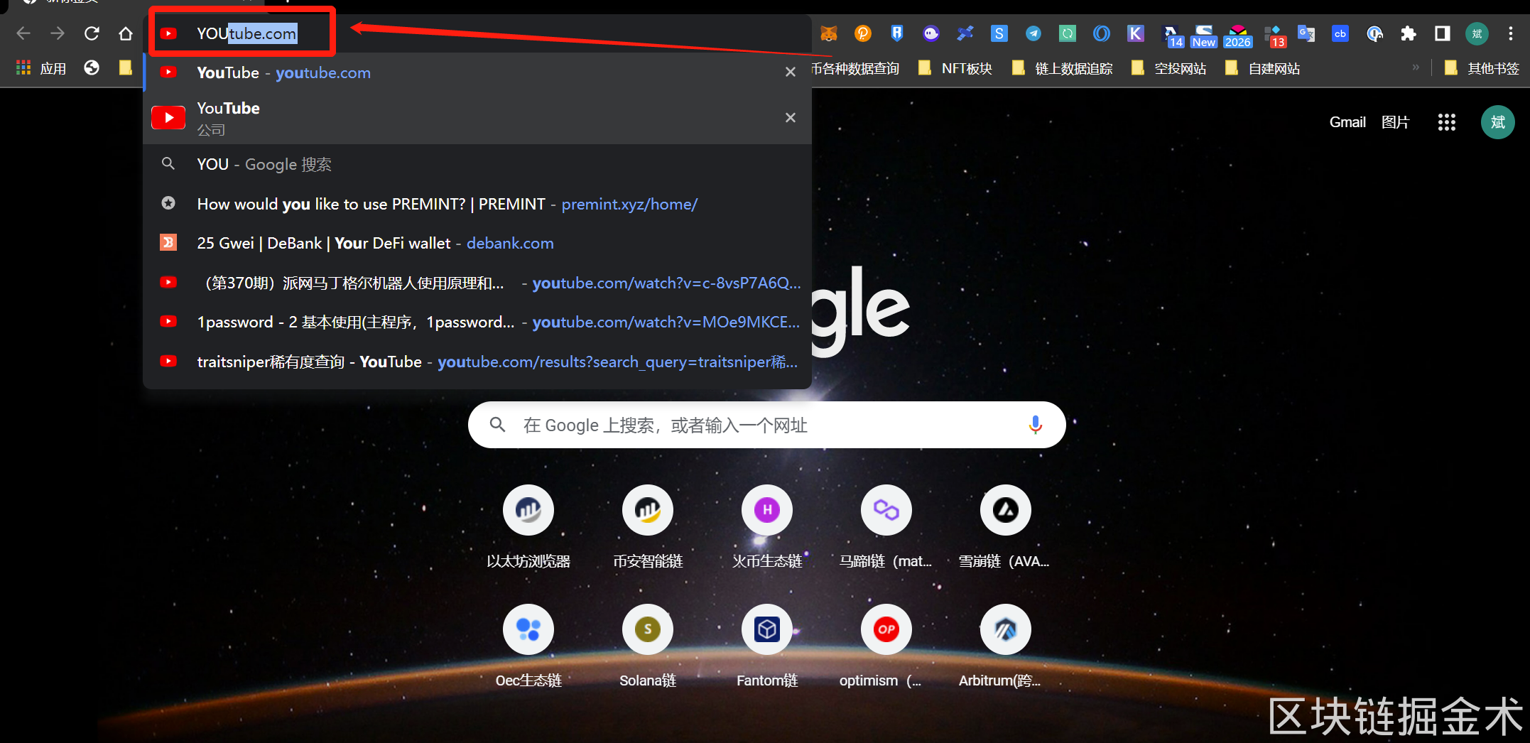Viewport: 1530px width, 743px height.
Task: Open the Fantom链 shortcut
Action: [767, 646]
